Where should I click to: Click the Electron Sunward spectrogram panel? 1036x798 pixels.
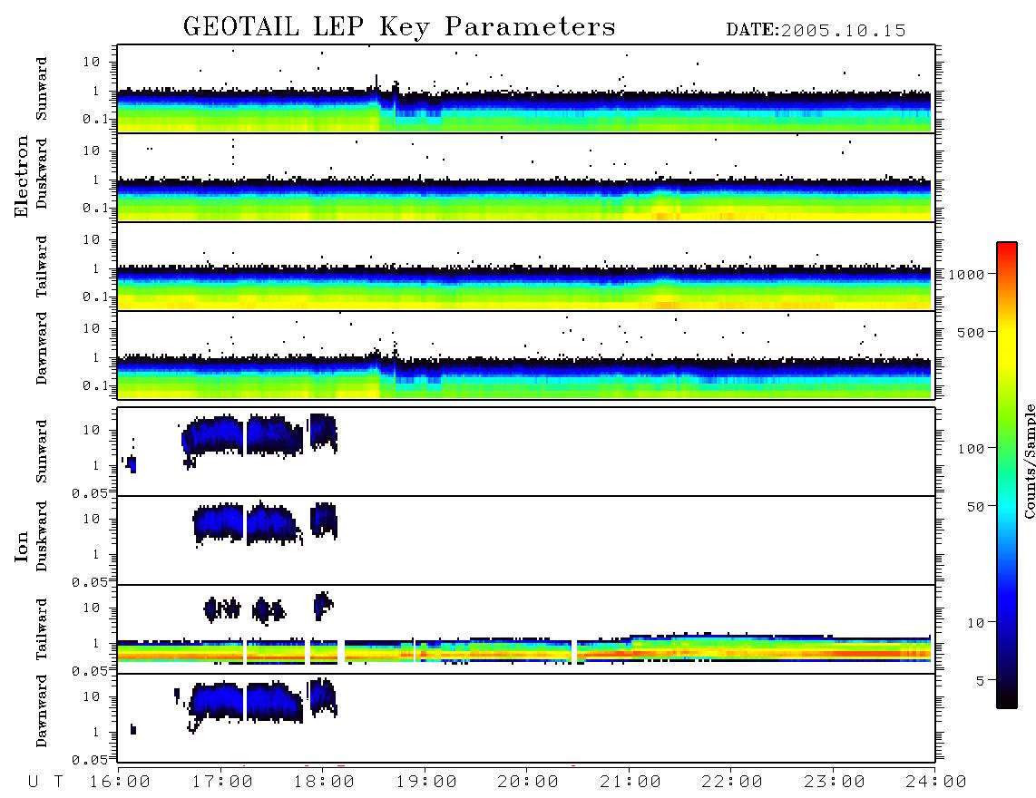point(526,89)
